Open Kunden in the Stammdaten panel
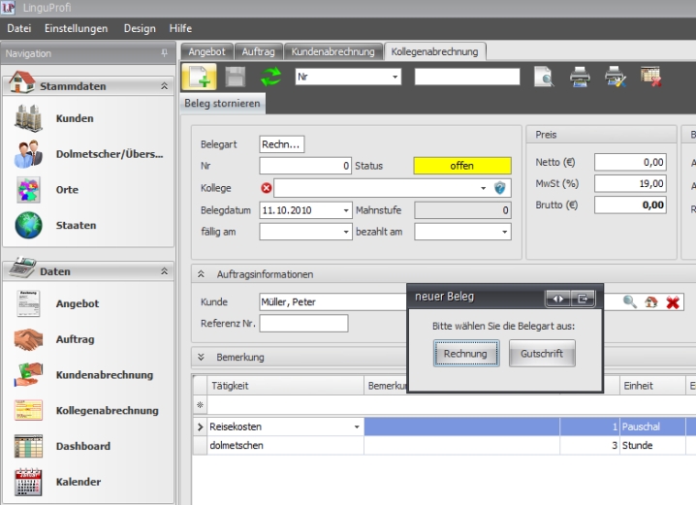 tap(75, 119)
